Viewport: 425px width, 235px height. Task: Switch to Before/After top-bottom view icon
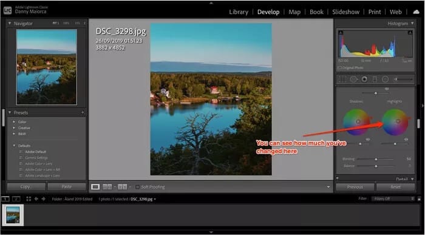point(122,187)
